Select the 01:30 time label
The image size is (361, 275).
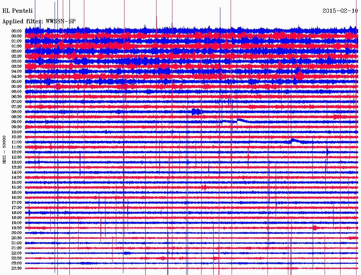click(17, 46)
